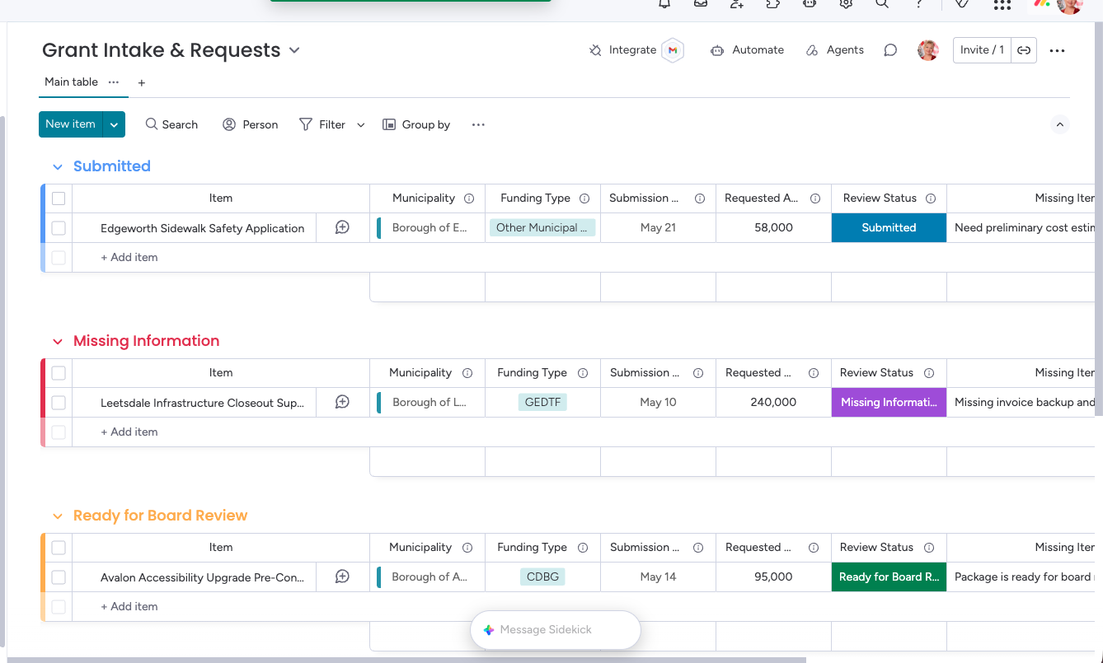View Review Status info icon in Missing Information group
The width and height of the screenshot is (1103, 663).
click(x=929, y=373)
